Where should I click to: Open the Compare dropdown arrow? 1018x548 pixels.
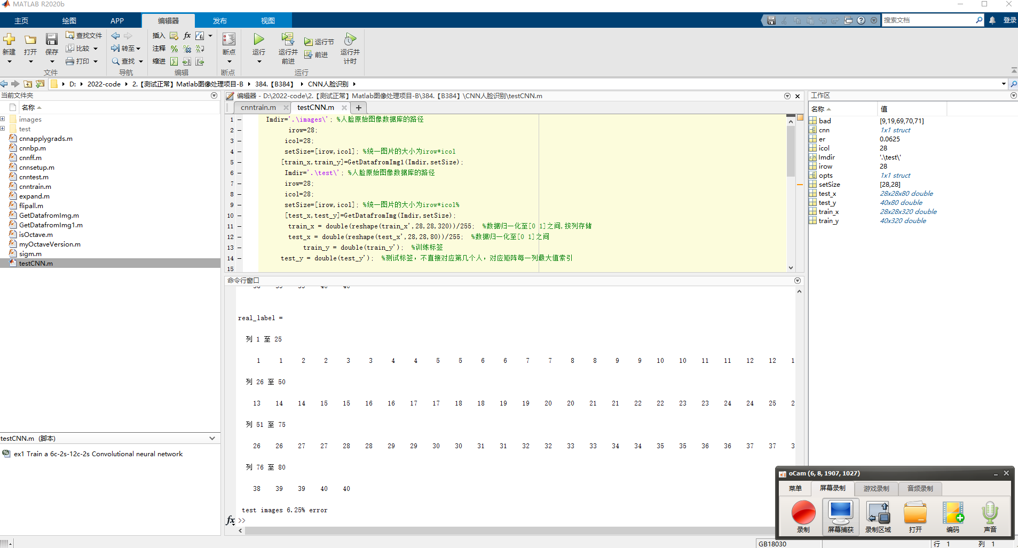(x=96, y=49)
